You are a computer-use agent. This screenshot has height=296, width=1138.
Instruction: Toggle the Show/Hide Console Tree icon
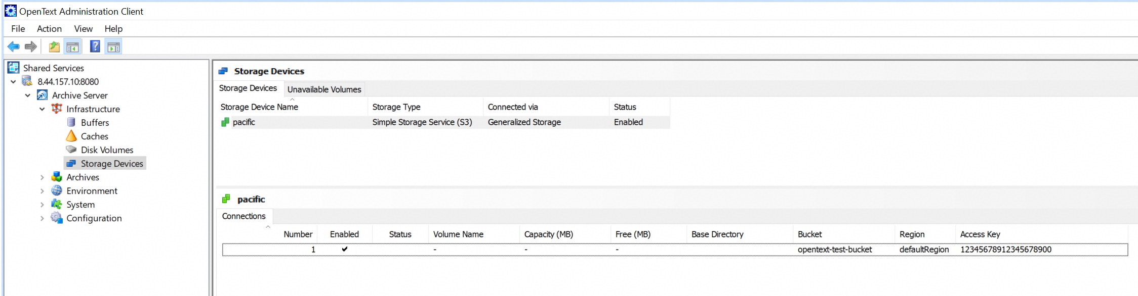[72, 47]
